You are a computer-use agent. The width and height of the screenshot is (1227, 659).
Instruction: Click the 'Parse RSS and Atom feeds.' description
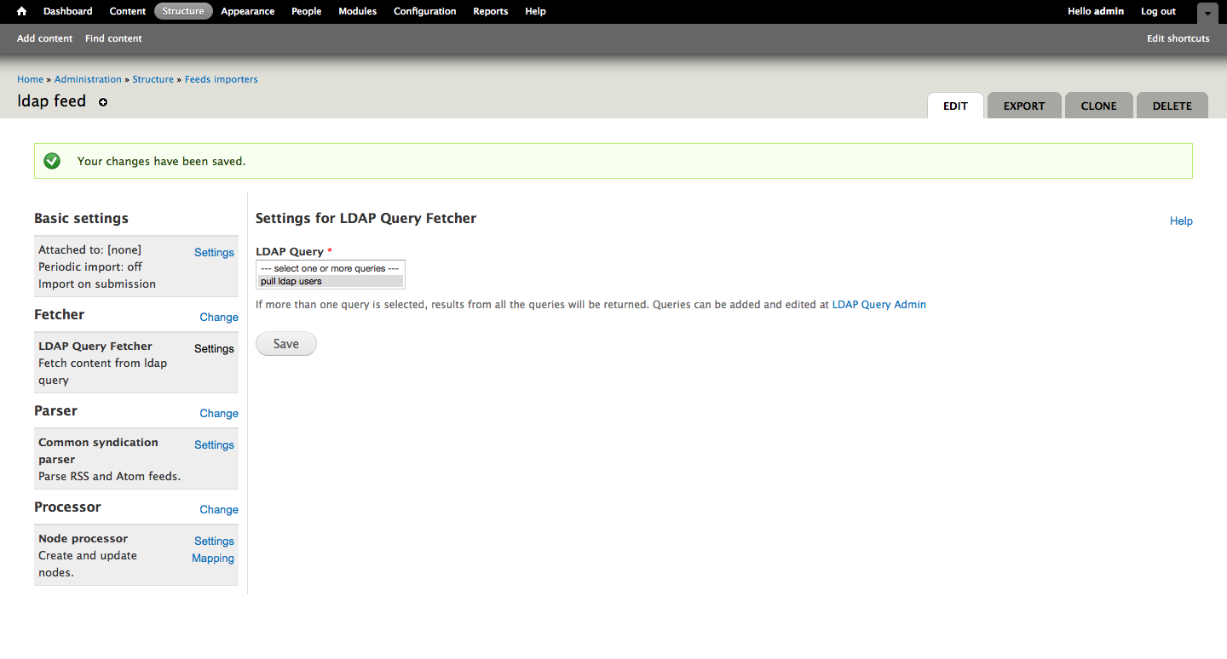point(109,476)
